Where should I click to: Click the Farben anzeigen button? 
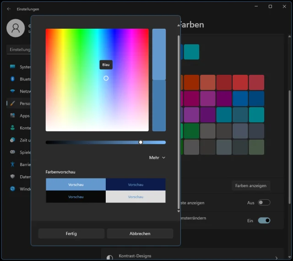250,186
